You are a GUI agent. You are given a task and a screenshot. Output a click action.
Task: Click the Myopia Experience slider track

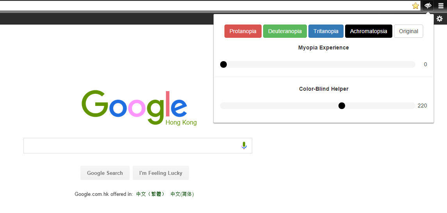317,65
